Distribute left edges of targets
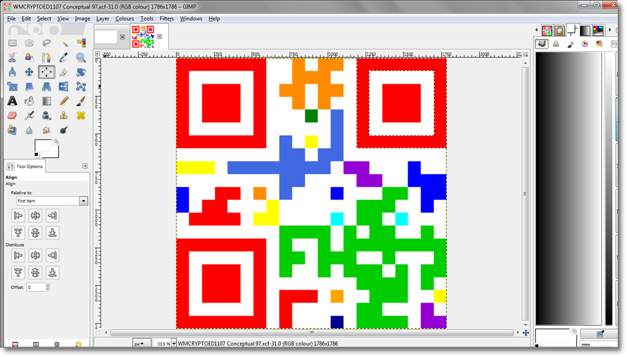627x357 pixels. [x=18, y=255]
